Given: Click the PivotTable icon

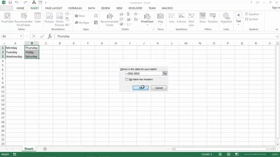Looking at the screenshot, I should click(x=7, y=18).
